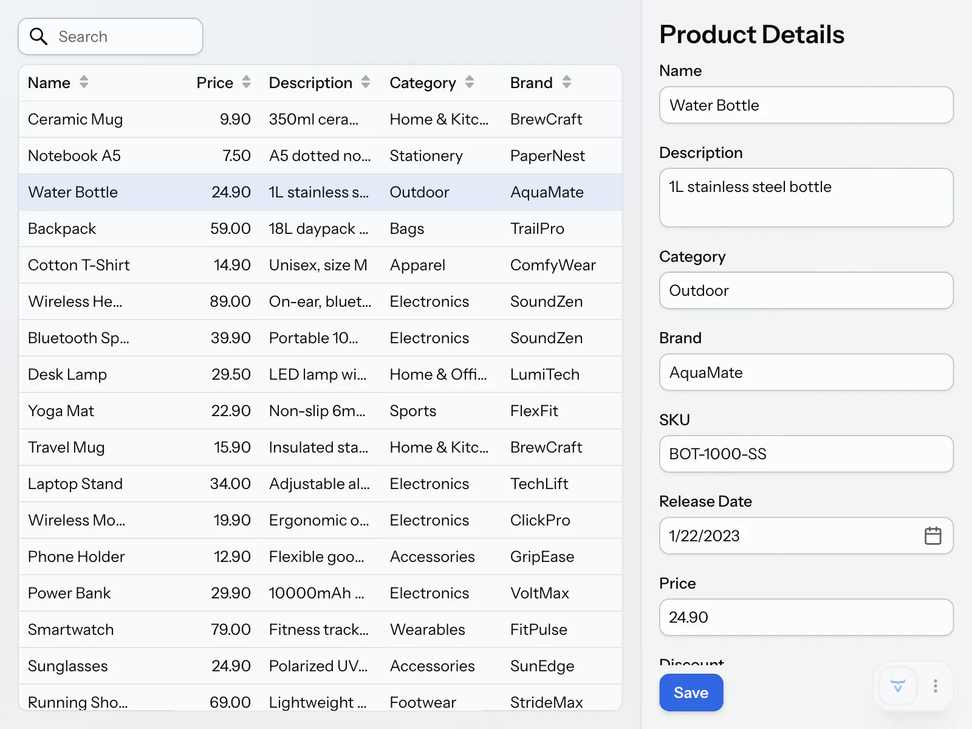Edit the SKU field BOT-1000-SS
The height and width of the screenshot is (729, 972).
806,454
